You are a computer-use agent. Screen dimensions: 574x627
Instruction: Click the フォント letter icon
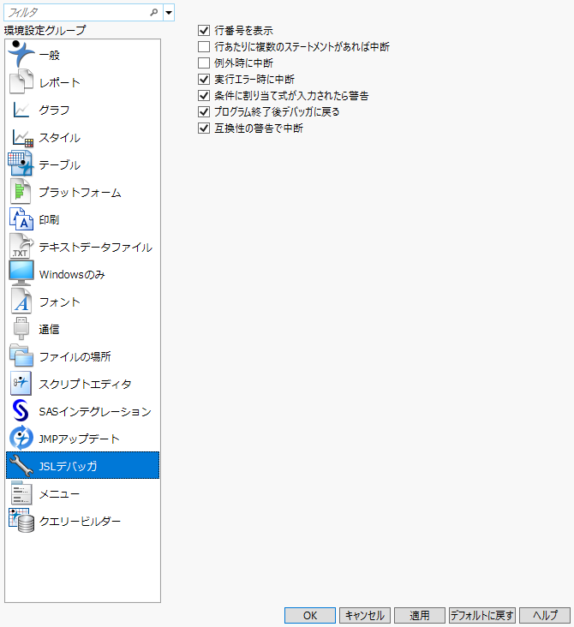[x=21, y=302]
